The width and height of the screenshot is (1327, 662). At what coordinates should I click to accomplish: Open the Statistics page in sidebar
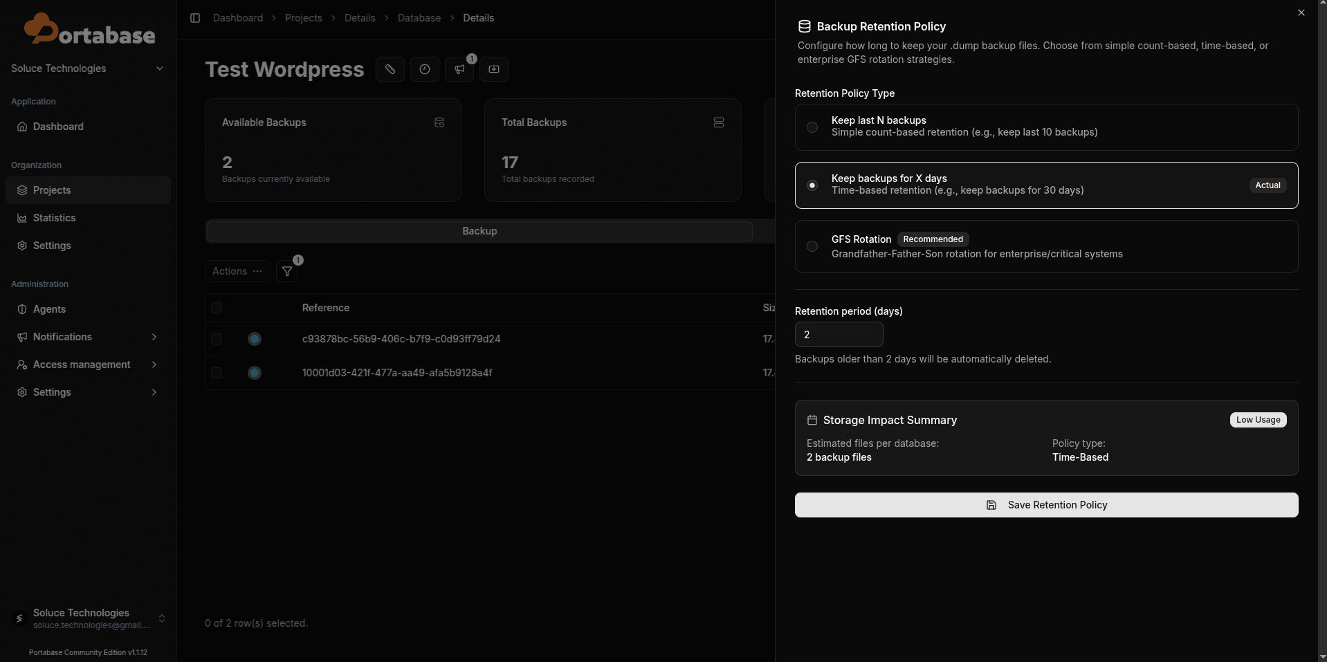tap(54, 218)
